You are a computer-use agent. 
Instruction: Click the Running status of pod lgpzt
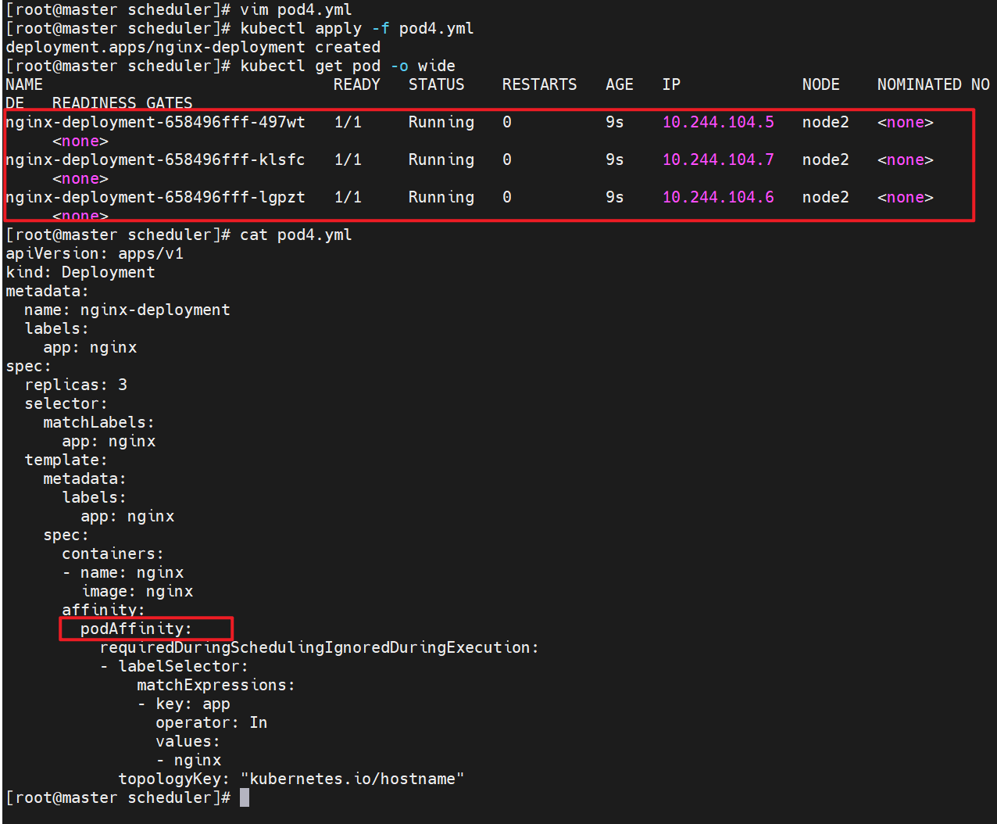coord(441,197)
